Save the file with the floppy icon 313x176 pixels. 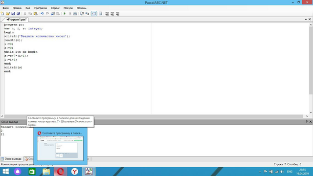13,14
